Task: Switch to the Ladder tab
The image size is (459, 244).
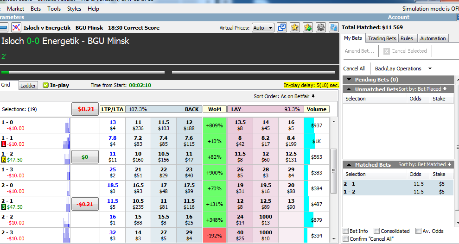Action: click(28, 86)
